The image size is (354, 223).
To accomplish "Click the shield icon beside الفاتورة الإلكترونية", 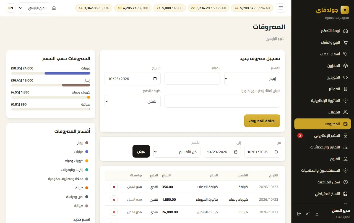I will 345,101.
